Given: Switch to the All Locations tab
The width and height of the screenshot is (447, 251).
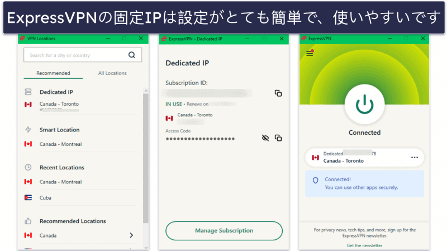Looking at the screenshot, I should [112, 73].
